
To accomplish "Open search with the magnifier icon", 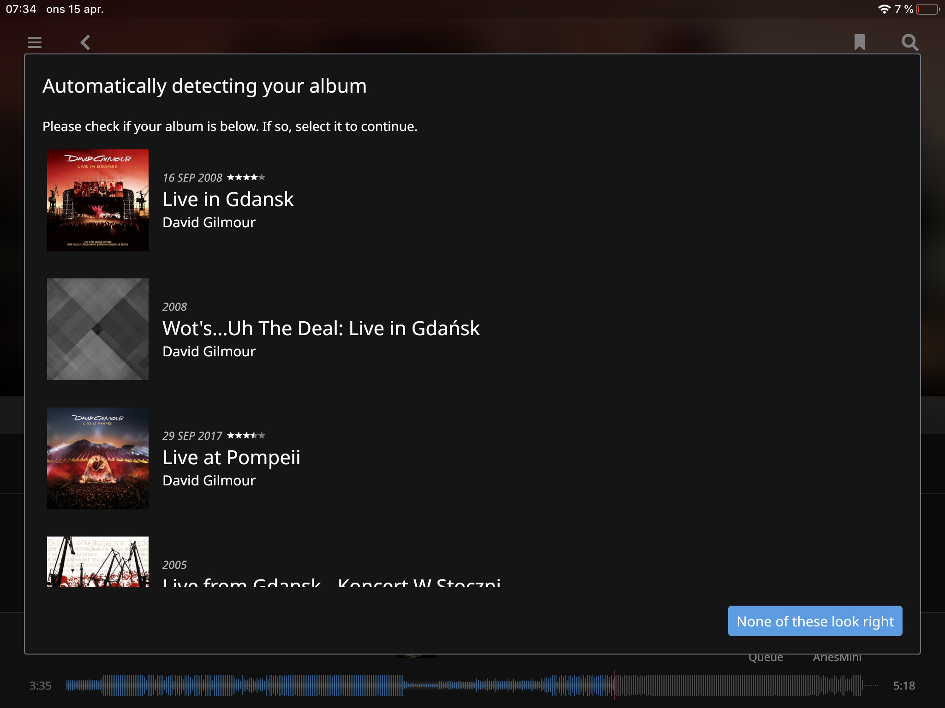I will coord(910,42).
